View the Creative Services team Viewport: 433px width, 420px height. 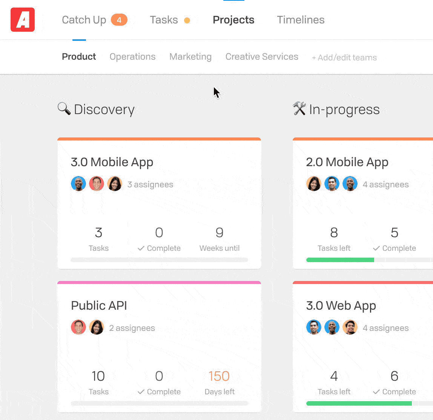click(x=262, y=56)
